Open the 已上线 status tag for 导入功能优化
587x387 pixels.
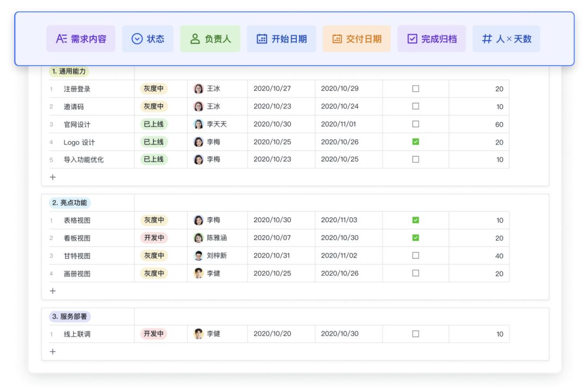(x=154, y=160)
